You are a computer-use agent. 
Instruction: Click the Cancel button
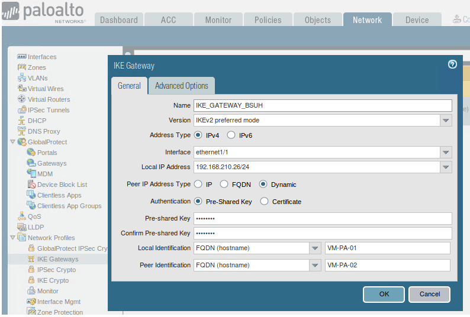pyautogui.click(x=429, y=294)
